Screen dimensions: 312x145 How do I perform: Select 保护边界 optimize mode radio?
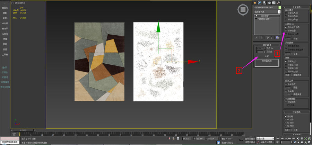(286, 16)
